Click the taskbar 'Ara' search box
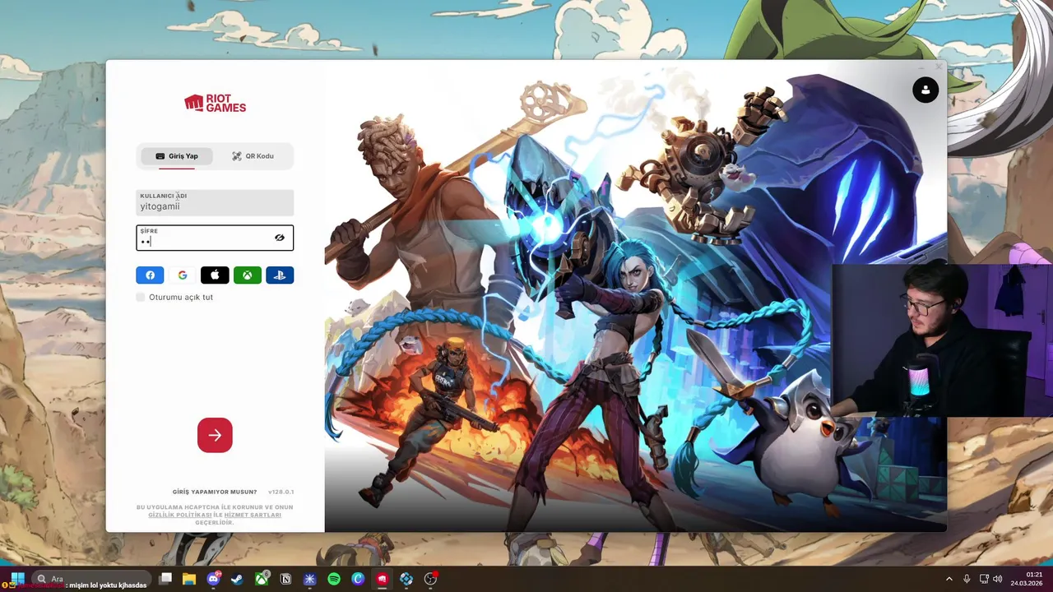1053x592 pixels. [90, 579]
